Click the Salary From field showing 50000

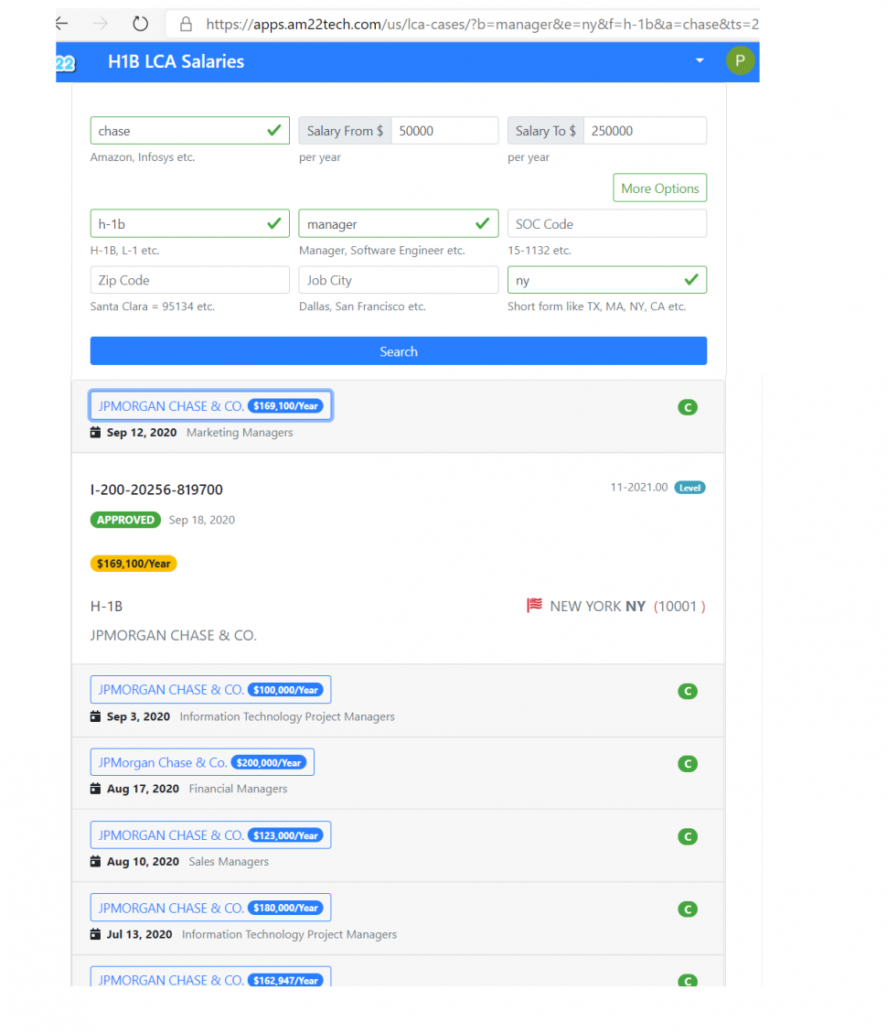[444, 131]
